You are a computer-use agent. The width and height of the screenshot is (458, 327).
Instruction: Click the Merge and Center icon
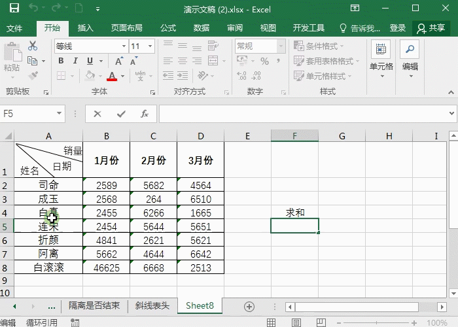(x=213, y=61)
